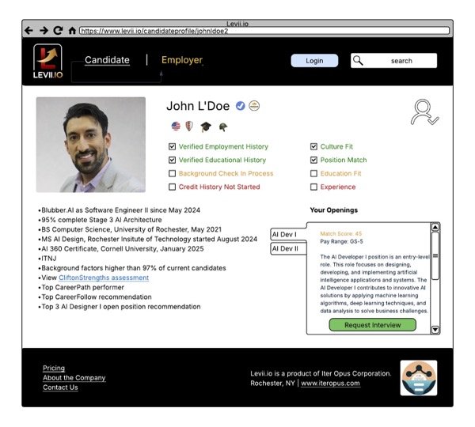Open the Employer navigation item
475x427 pixels.
point(182,60)
